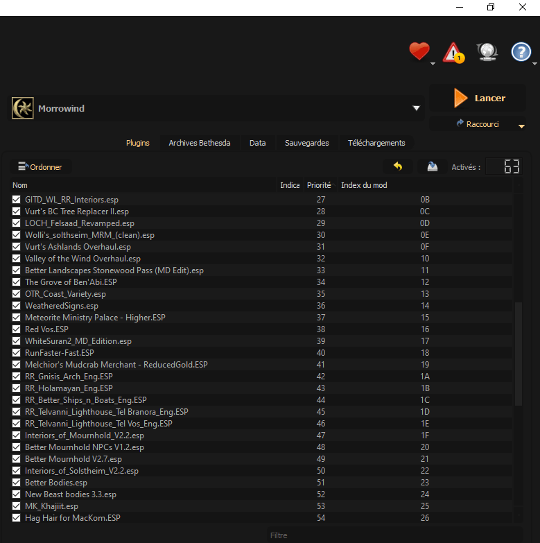Viewport: 540px width, 543px height.
Task: Uncheck Better Bodies.esp plugin
Action: (x=17, y=483)
